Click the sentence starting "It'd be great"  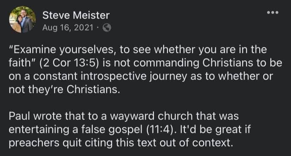tap(215, 130)
